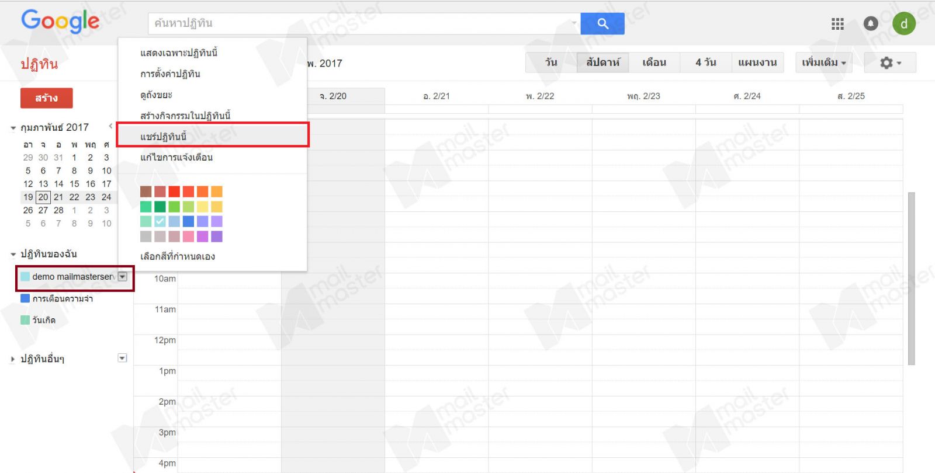Click the Google logo

click(x=60, y=22)
